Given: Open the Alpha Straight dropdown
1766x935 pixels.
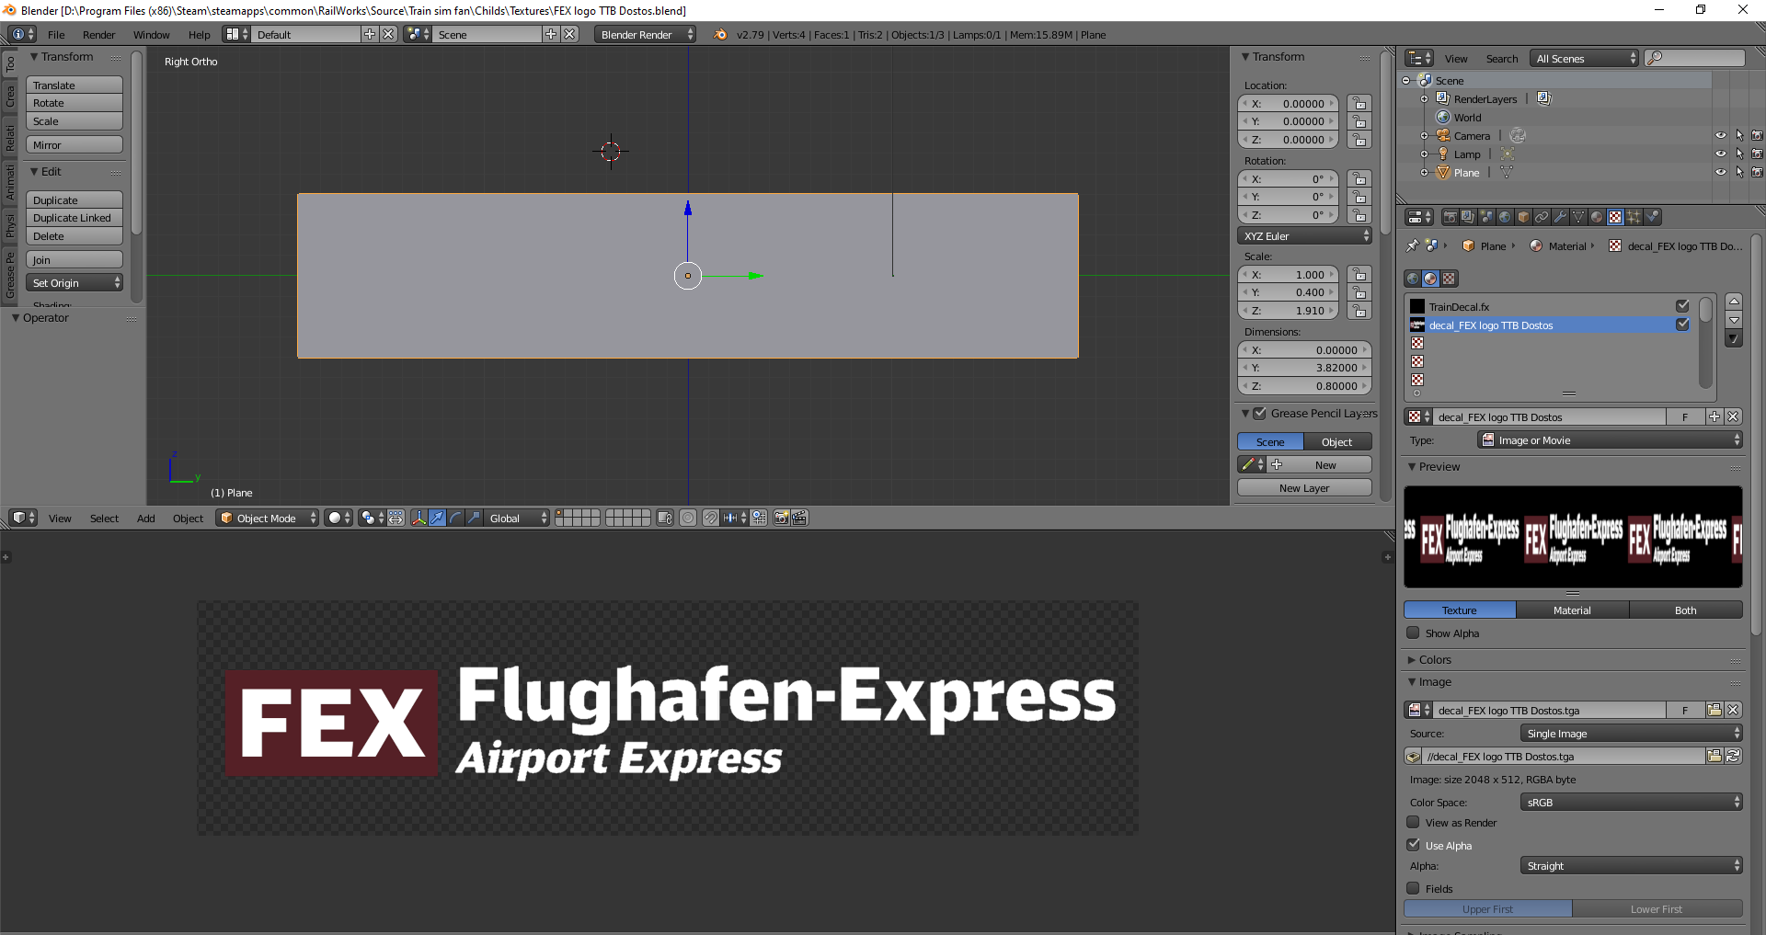Looking at the screenshot, I should tap(1632, 866).
